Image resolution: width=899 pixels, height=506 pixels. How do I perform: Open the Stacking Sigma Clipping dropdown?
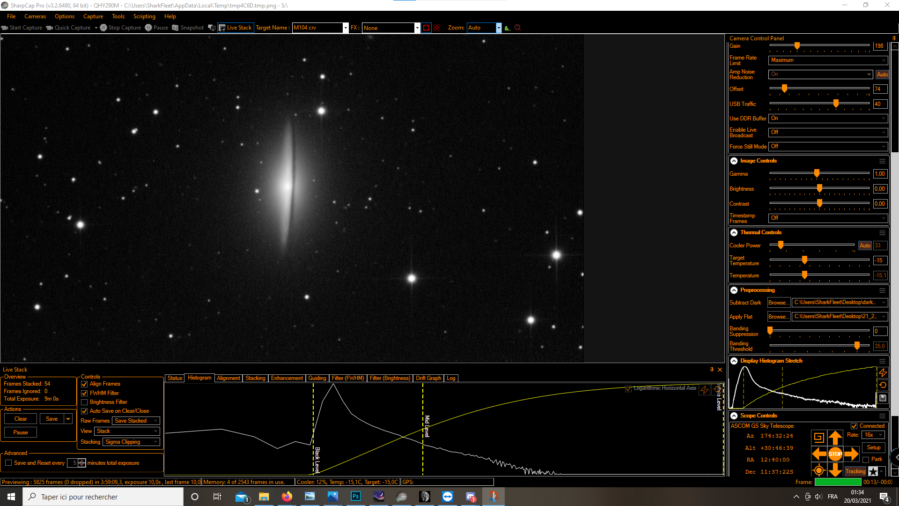coord(131,442)
